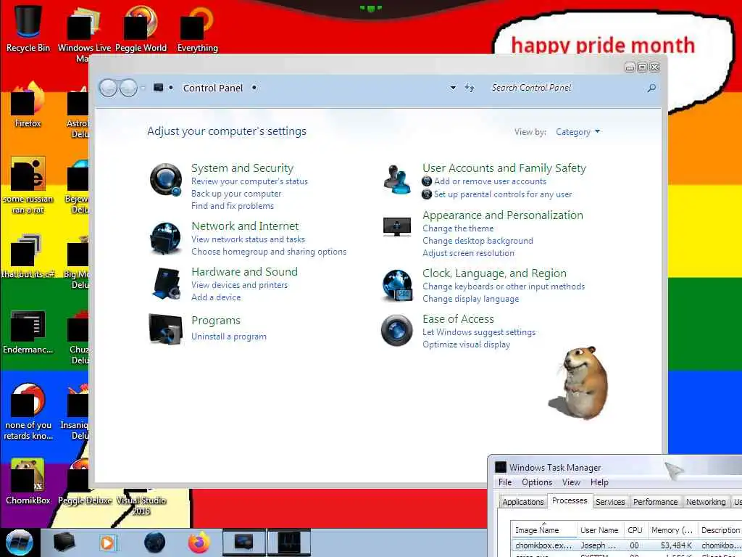
Task: Open the Hardware and Sound icon
Action: [166, 284]
